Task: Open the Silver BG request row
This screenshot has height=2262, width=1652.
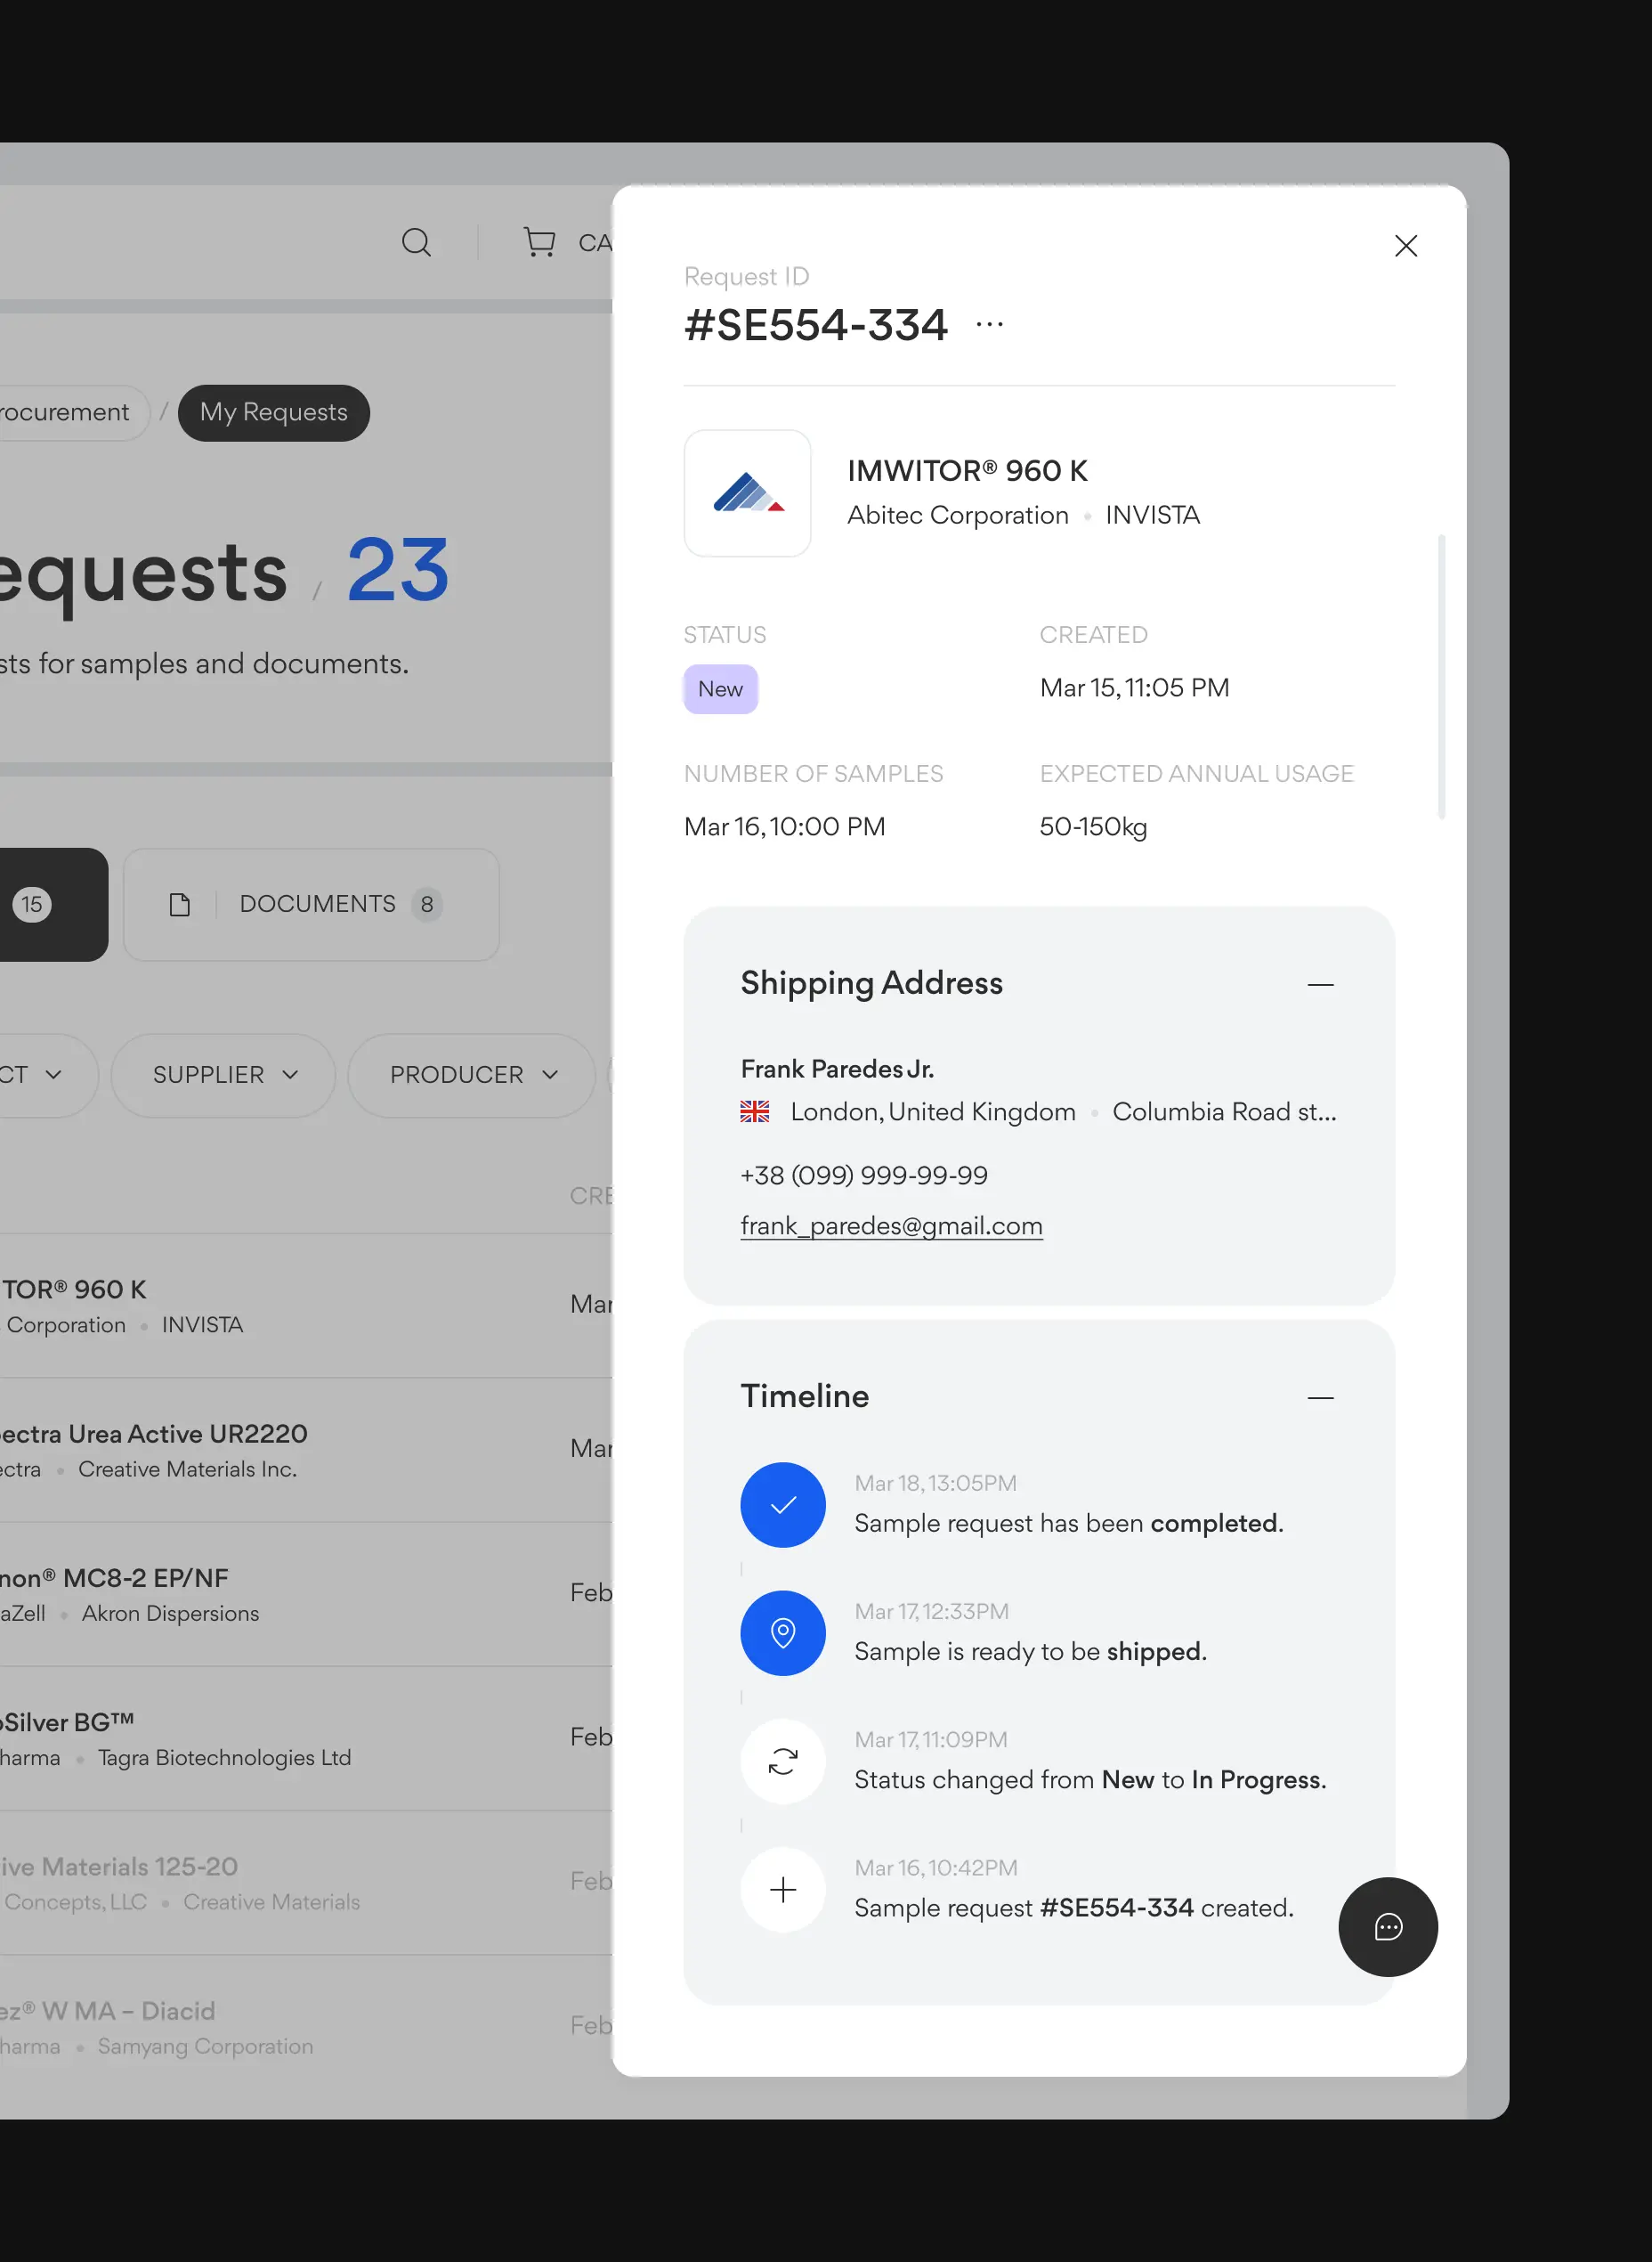Action: tap(306, 1737)
